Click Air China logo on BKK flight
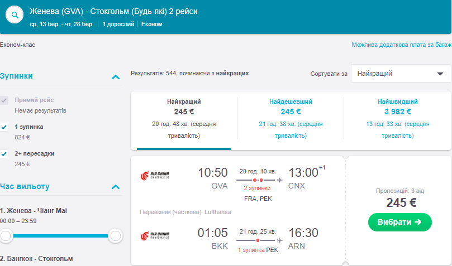 click(x=155, y=236)
